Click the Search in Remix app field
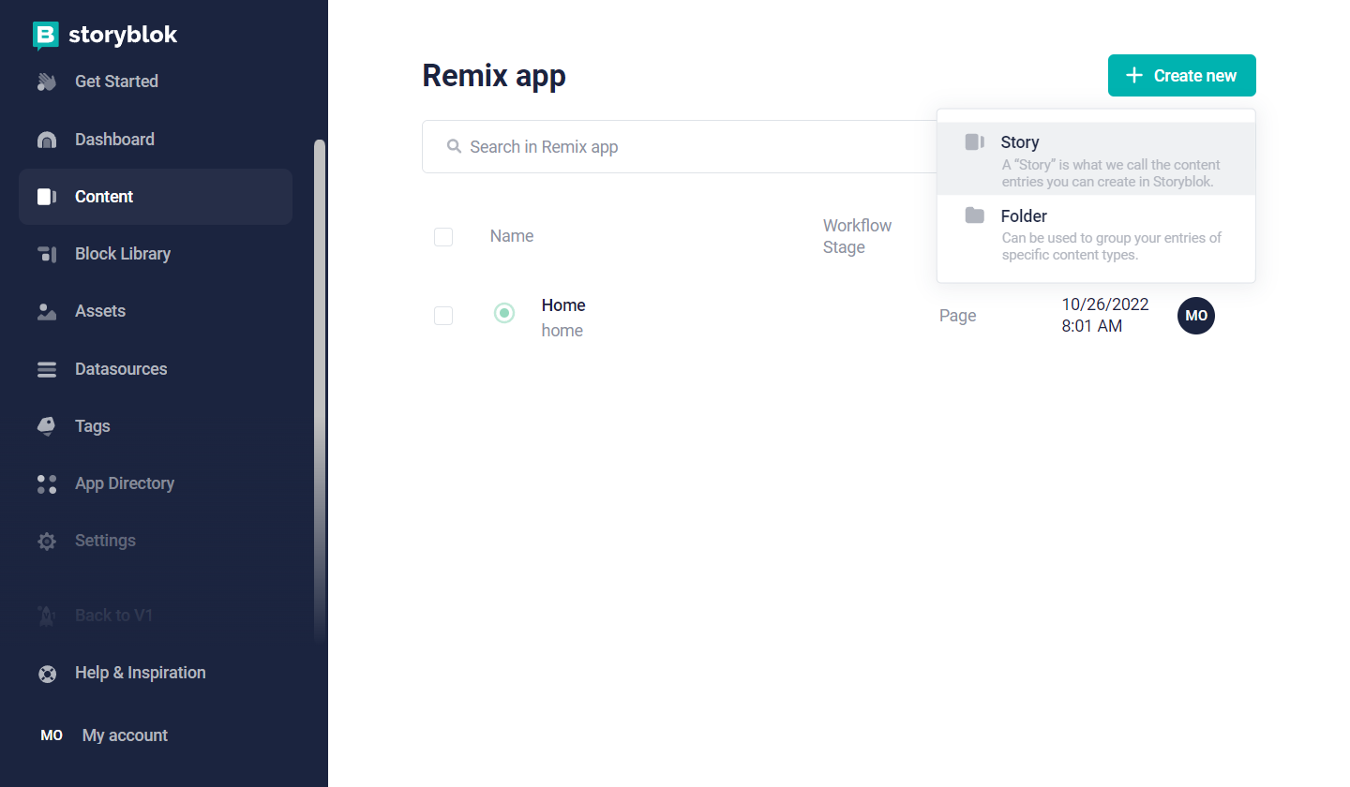 (x=679, y=146)
